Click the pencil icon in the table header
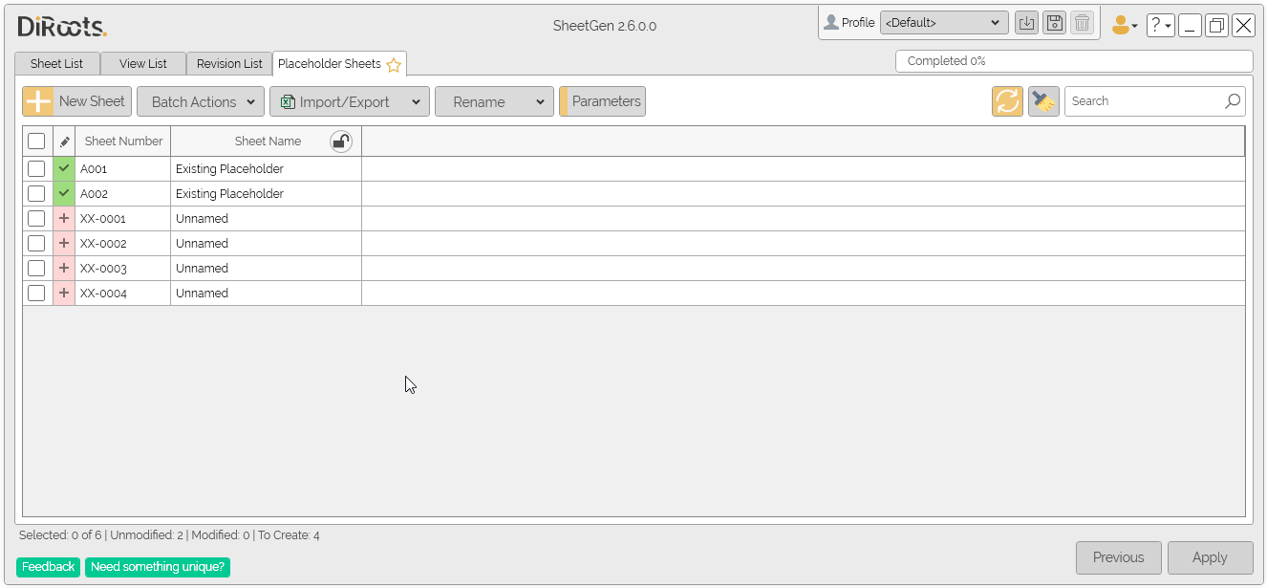1267x588 pixels. coord(63,141)
